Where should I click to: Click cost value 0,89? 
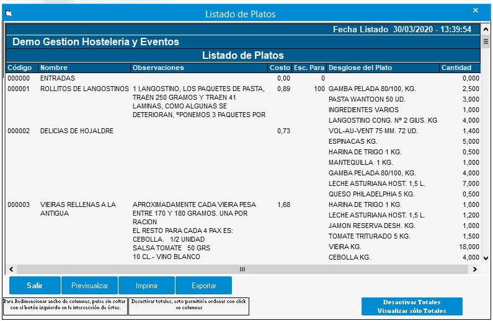(283, 89)
